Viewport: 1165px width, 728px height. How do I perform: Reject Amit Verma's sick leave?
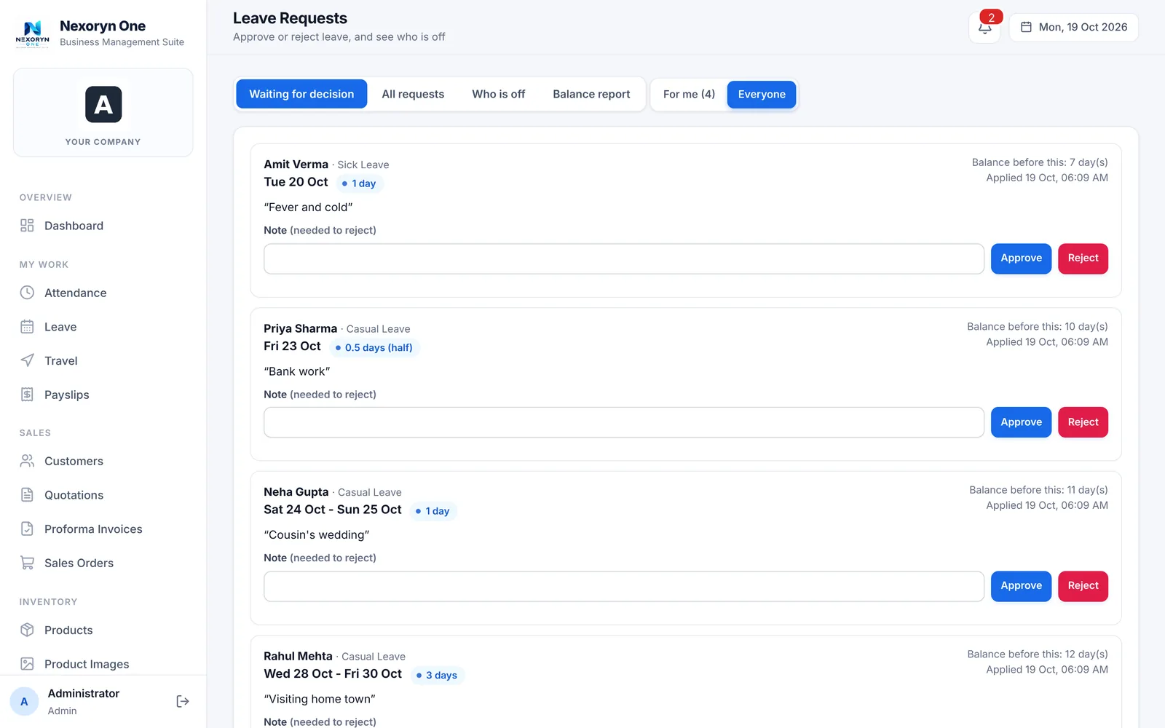point(1083,258)
